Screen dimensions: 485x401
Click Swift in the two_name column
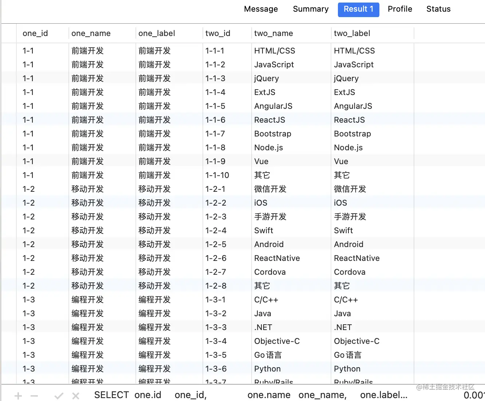264,231
